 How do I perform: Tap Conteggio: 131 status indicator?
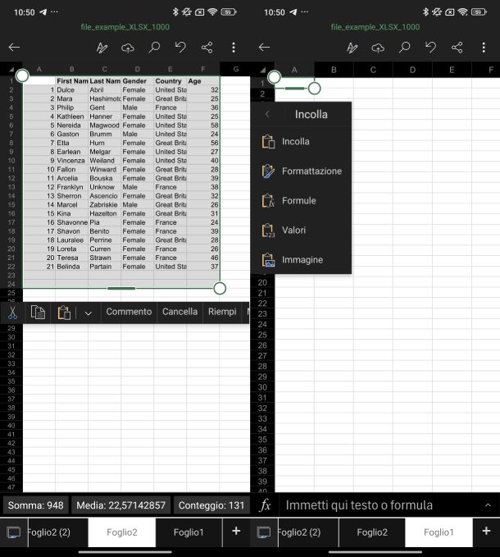click(211, 505)
